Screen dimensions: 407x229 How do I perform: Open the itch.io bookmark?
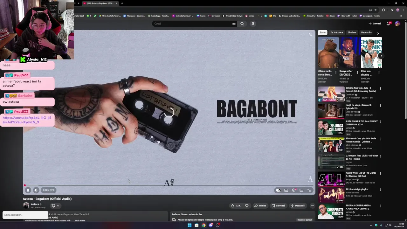[330, 16]
